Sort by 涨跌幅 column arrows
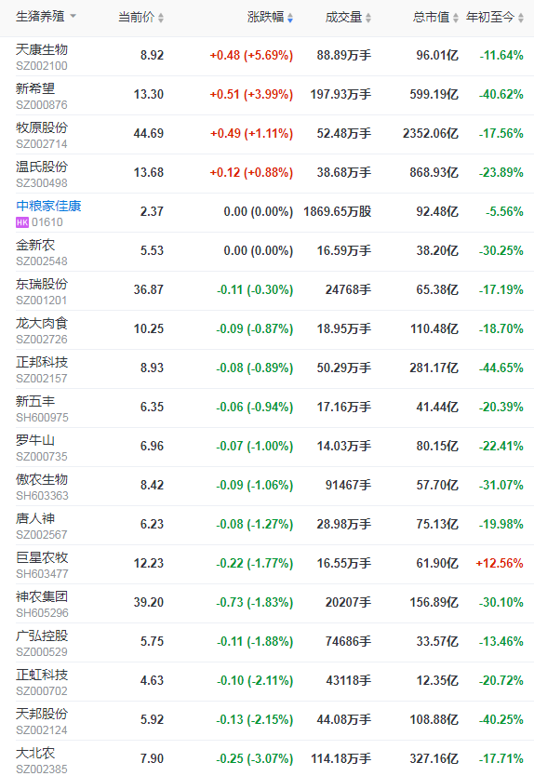534x776 pixels. point(290,18)
